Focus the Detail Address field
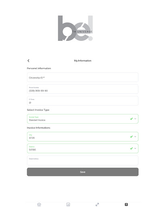Image resolution: width=155 pixels, height=207 pixels. 83,161
